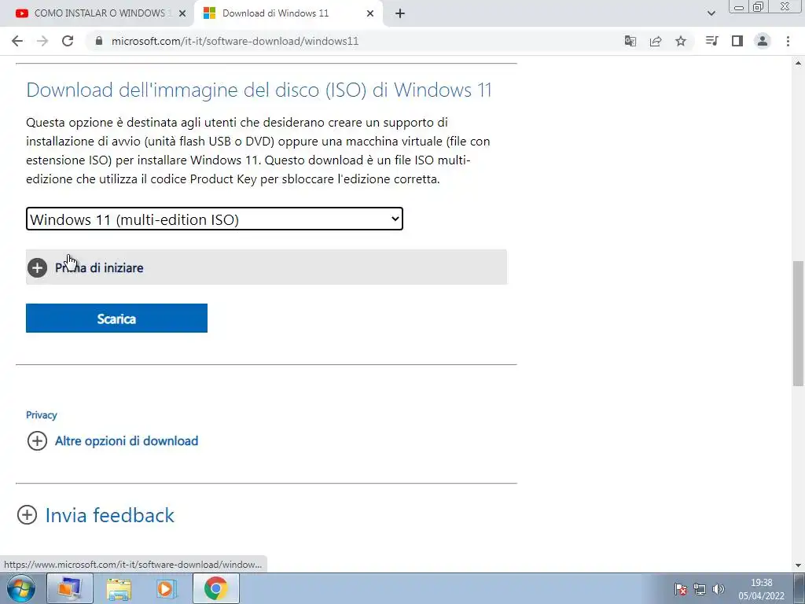Click the scrollbar up arrow

tap(798, 63)
